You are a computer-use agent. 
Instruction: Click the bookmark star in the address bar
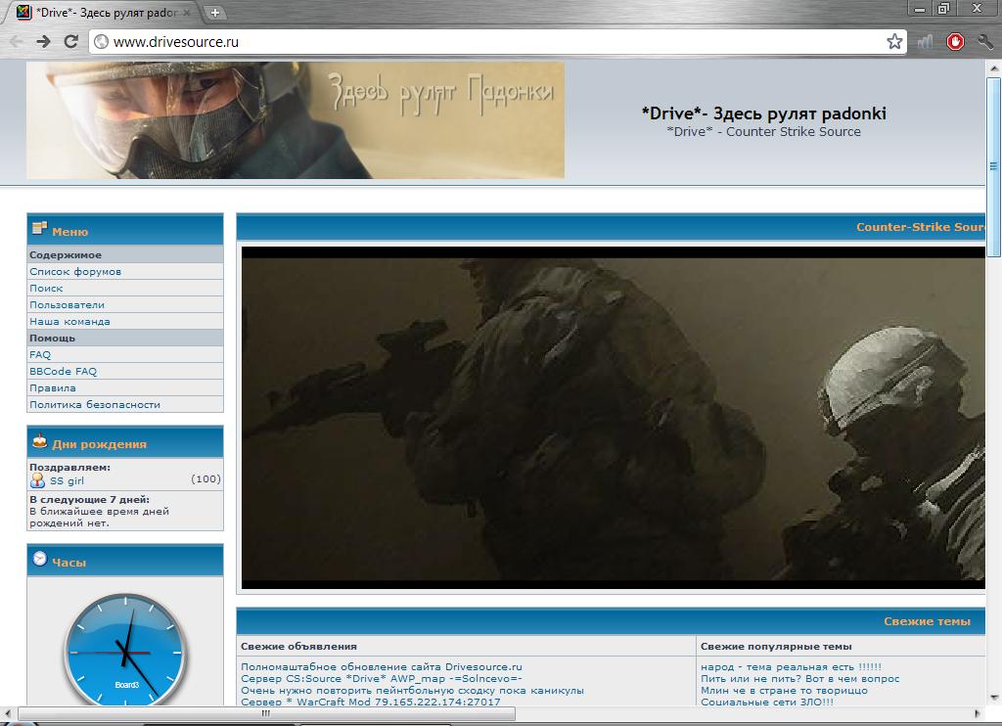893,41
